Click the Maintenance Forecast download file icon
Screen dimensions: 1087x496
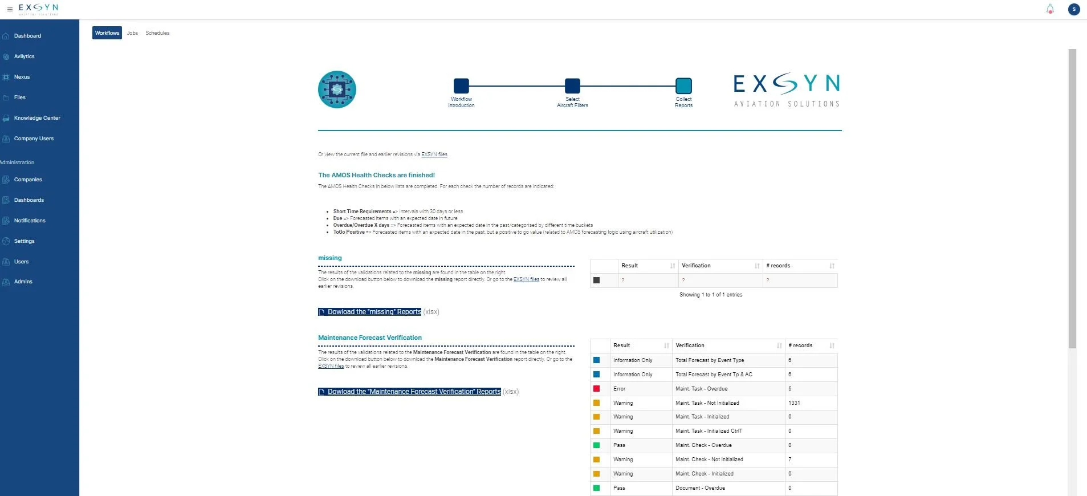click(x=322, y=392)
